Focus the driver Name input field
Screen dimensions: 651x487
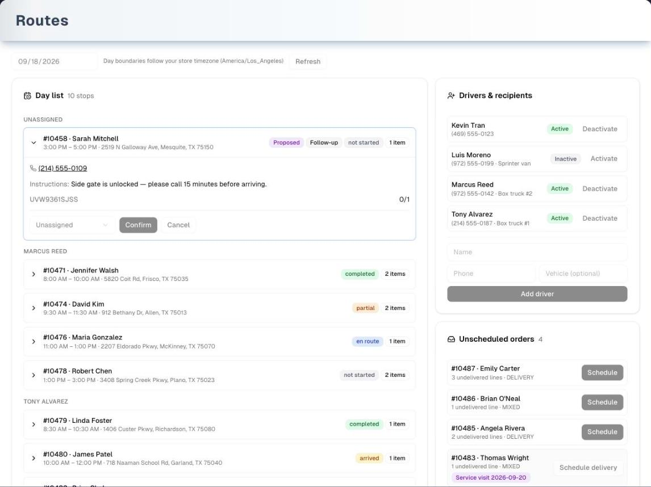[x=537, y=252]
